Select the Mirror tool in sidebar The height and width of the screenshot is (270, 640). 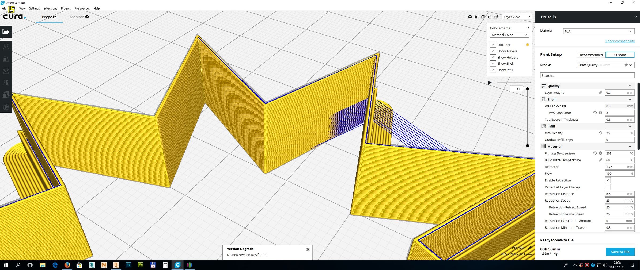click(6, 83)
